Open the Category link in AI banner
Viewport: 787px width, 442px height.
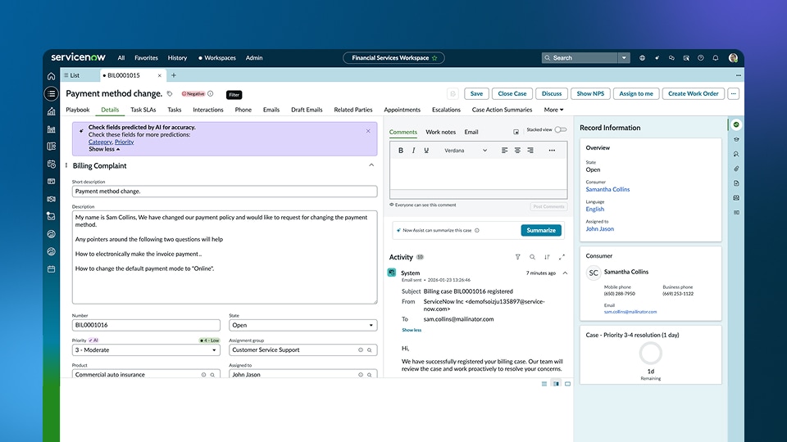coord(100,142)
